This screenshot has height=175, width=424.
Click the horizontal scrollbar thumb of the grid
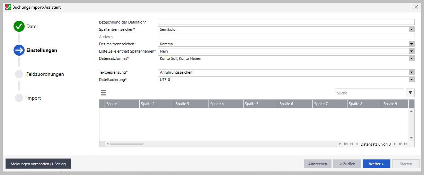tap(126, 144)
